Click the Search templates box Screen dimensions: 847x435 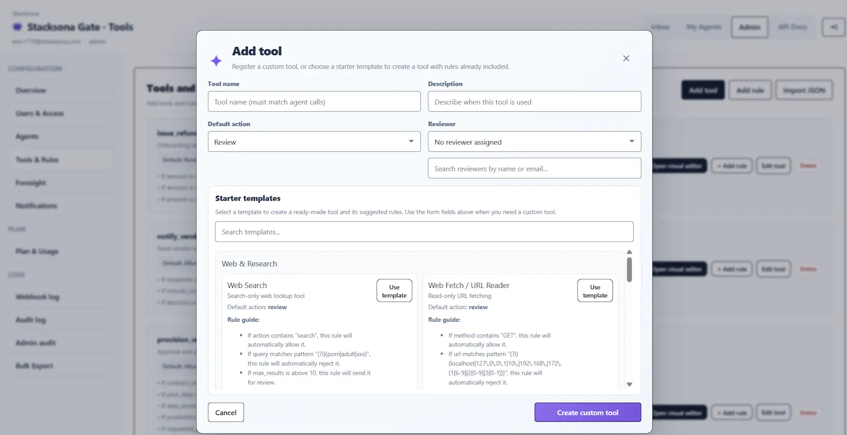(424, 232)
